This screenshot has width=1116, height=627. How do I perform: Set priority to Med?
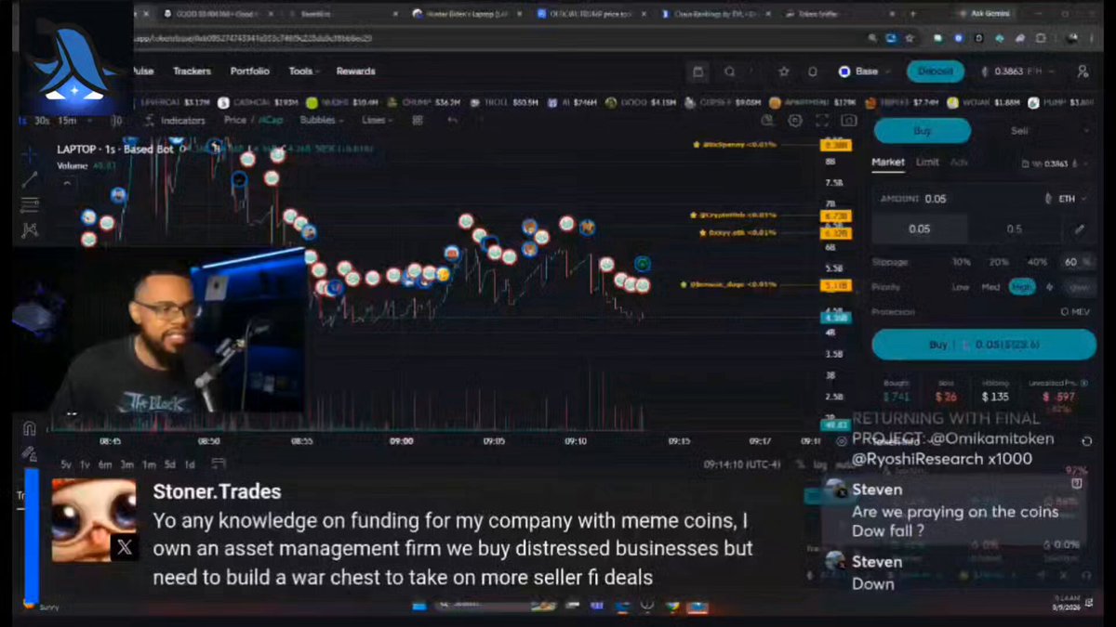[991, 288]
